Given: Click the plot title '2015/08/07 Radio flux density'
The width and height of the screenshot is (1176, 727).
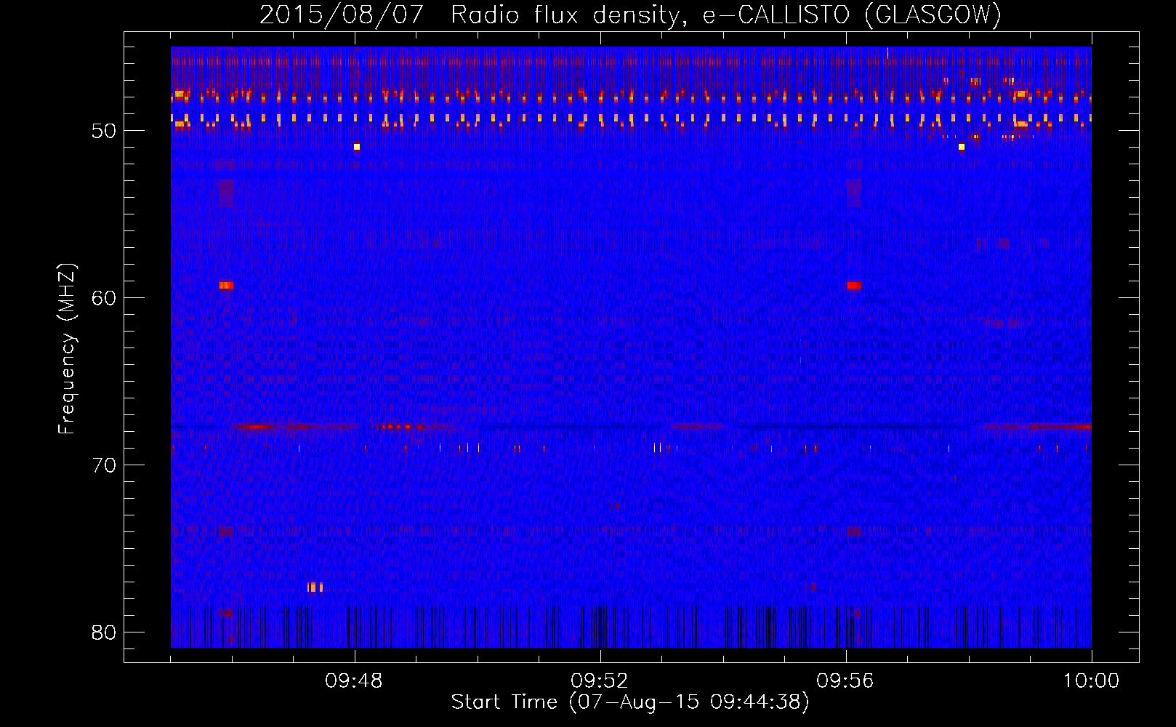Looking at the screenshot, I should 630,15.
